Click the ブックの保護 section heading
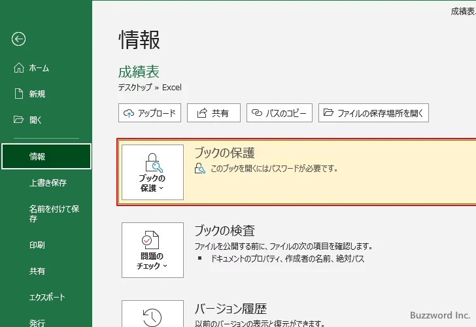The width and height of the screenshot is (476, 327). (225, 153)
